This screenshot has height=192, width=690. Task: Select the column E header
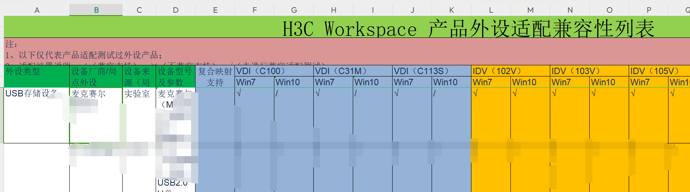215,10
